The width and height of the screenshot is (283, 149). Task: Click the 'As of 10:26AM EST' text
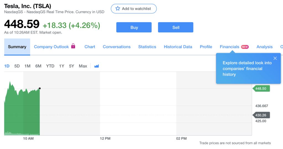tap(33, 33)
